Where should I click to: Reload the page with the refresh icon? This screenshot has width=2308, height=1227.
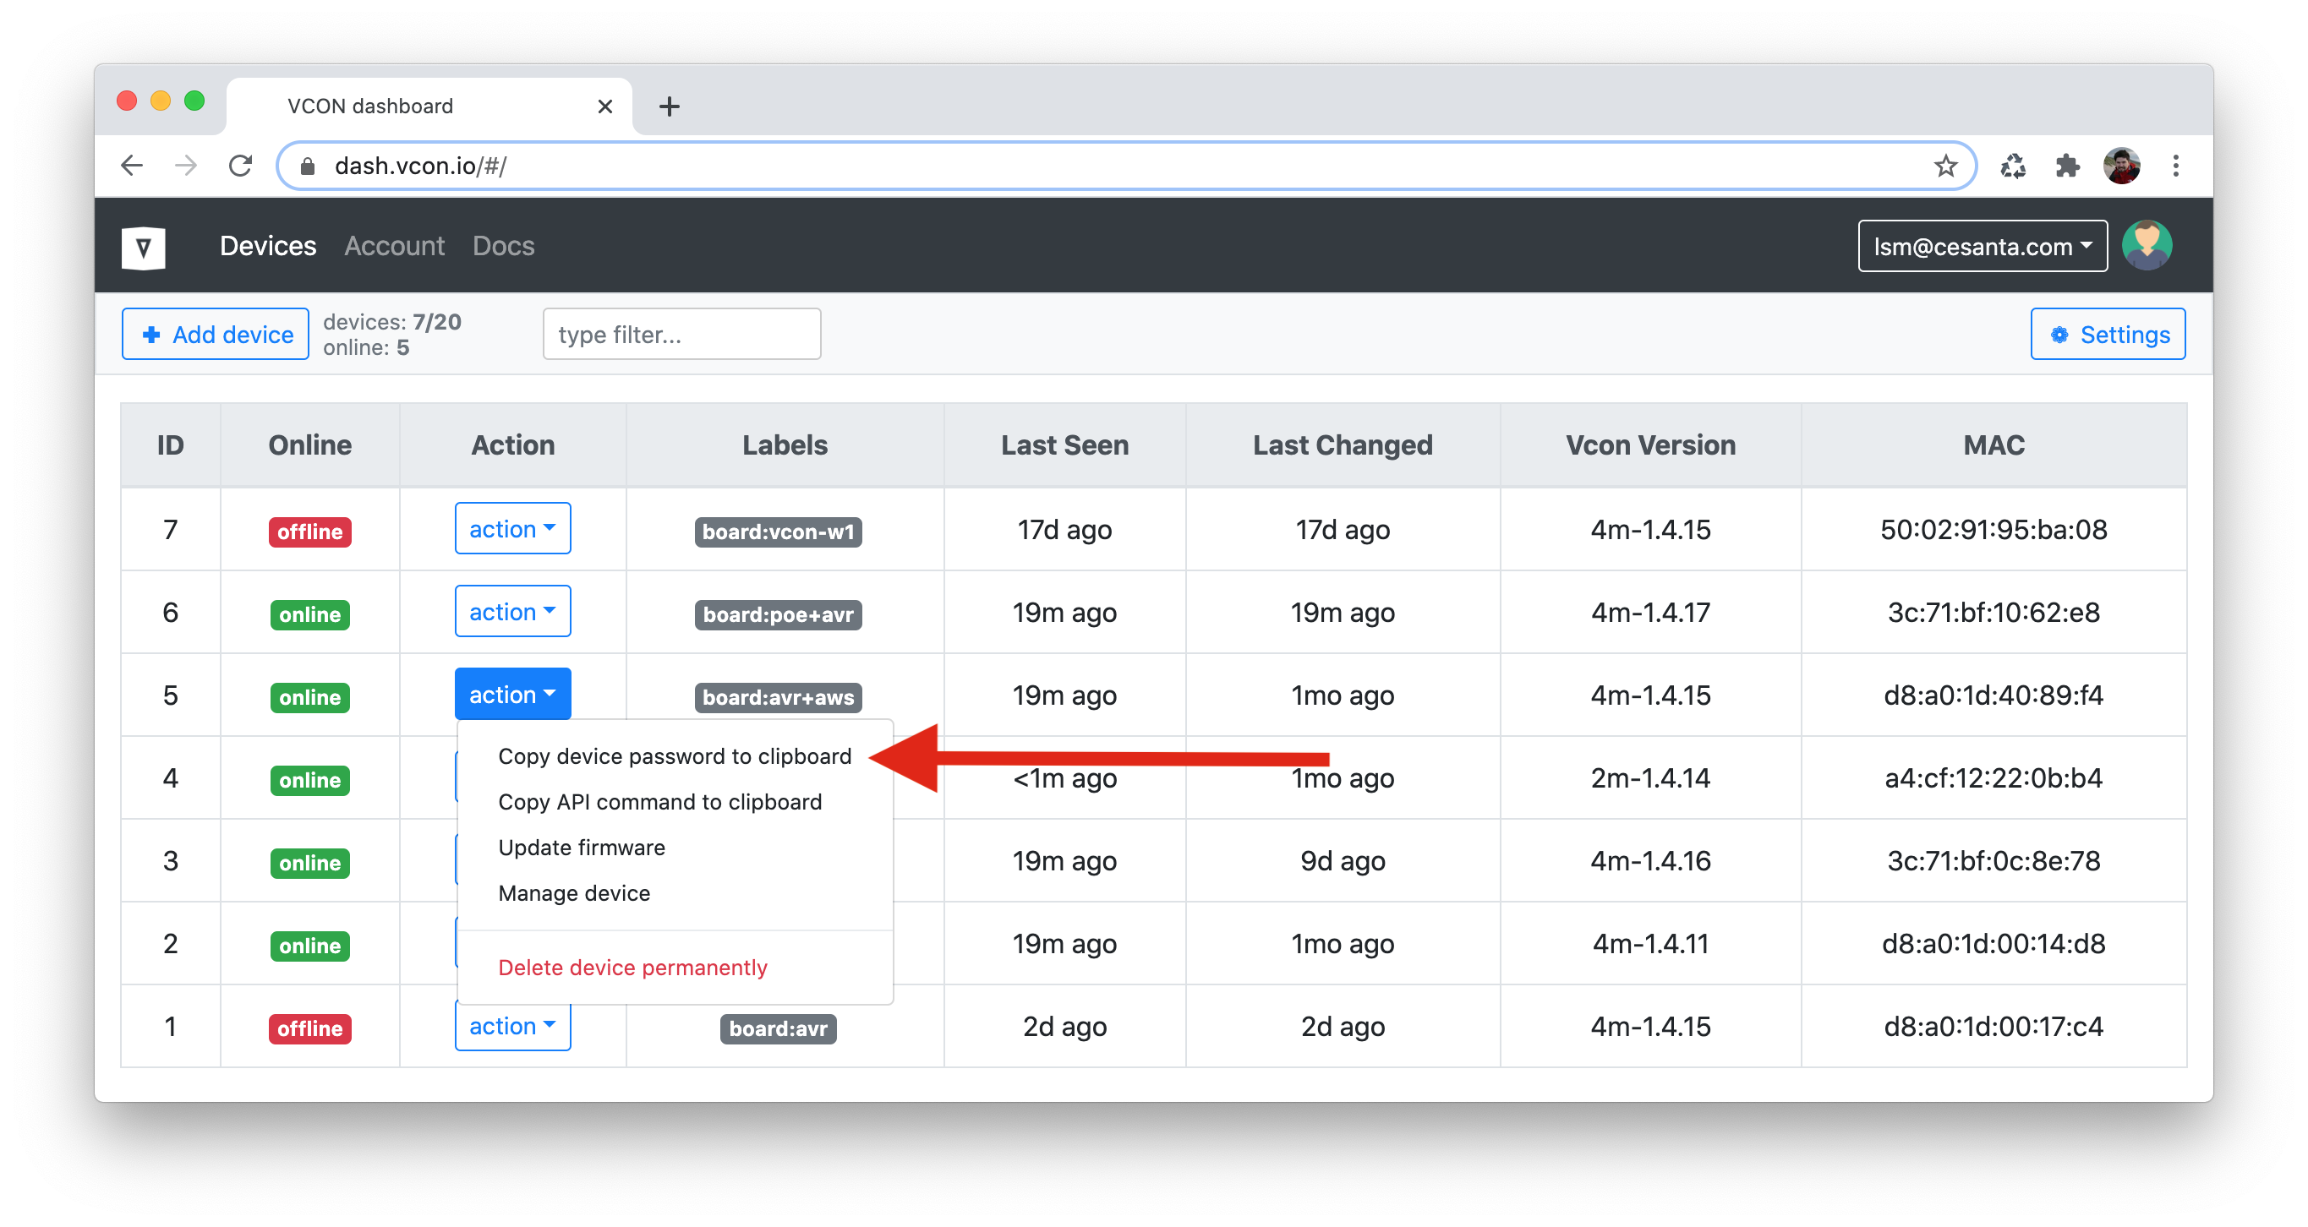(x=239, y=165)
